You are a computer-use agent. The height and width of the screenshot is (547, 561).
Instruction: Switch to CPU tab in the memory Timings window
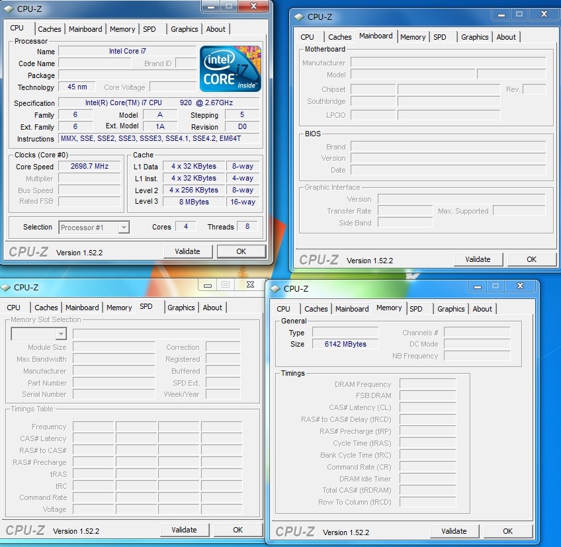(x=283, y=309)
